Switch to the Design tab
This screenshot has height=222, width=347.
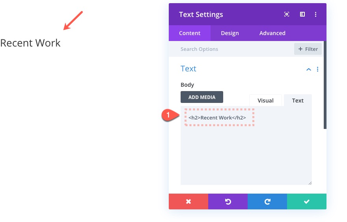[230, 33]
